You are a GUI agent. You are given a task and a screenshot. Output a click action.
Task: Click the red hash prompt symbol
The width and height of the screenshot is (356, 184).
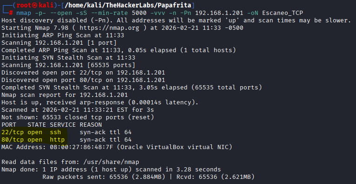[11, 13]
